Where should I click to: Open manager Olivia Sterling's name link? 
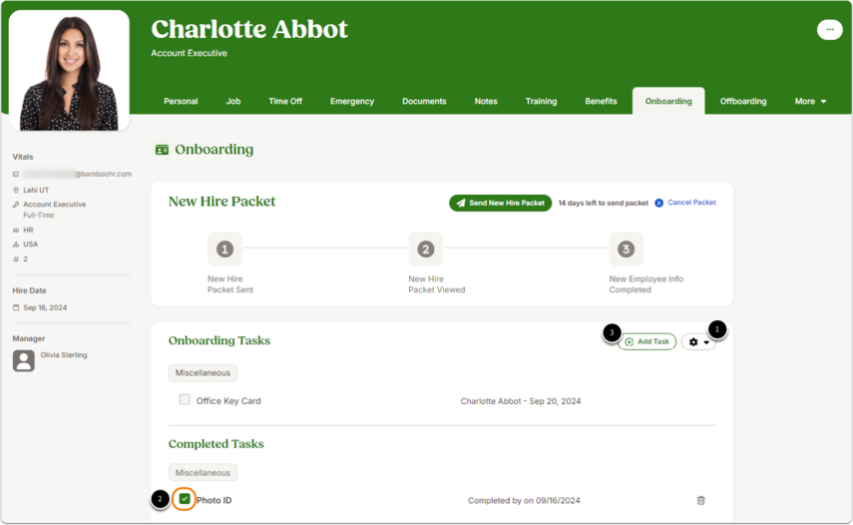[x=64, y=354]
